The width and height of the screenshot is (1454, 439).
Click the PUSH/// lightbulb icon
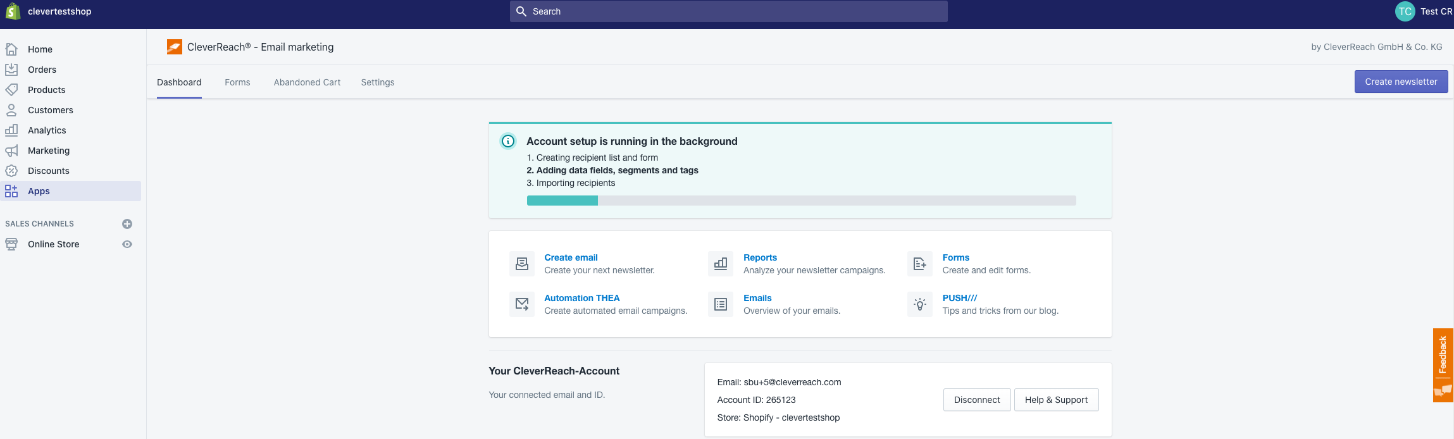pos(919,304)
